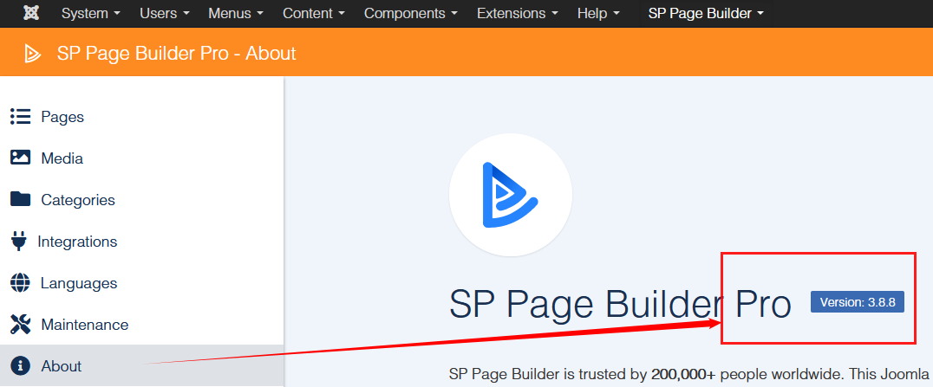The height and width of the screenshot is (387, 933).
Task: Click the Media image icon
Action: [x=20, y=158]
